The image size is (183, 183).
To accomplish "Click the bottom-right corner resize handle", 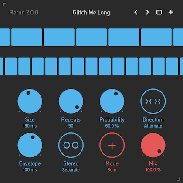I will 179,179.
